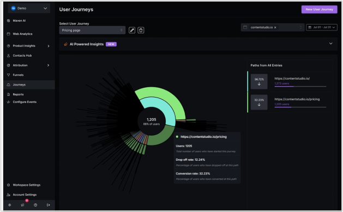The height and width of the screenshot is (212, 343).
Task: Open the Jul 01 - Jul 31 date picker
Action: (322, 27)
